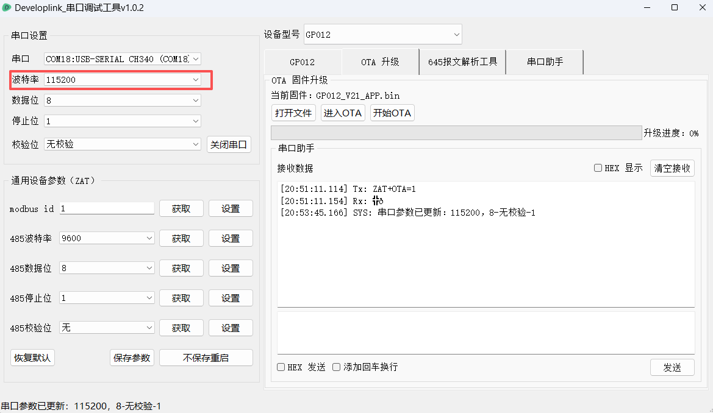Open the 485波特率 9600 dropdown
This screenshot has width=713, height=413.
pos(107,238)
